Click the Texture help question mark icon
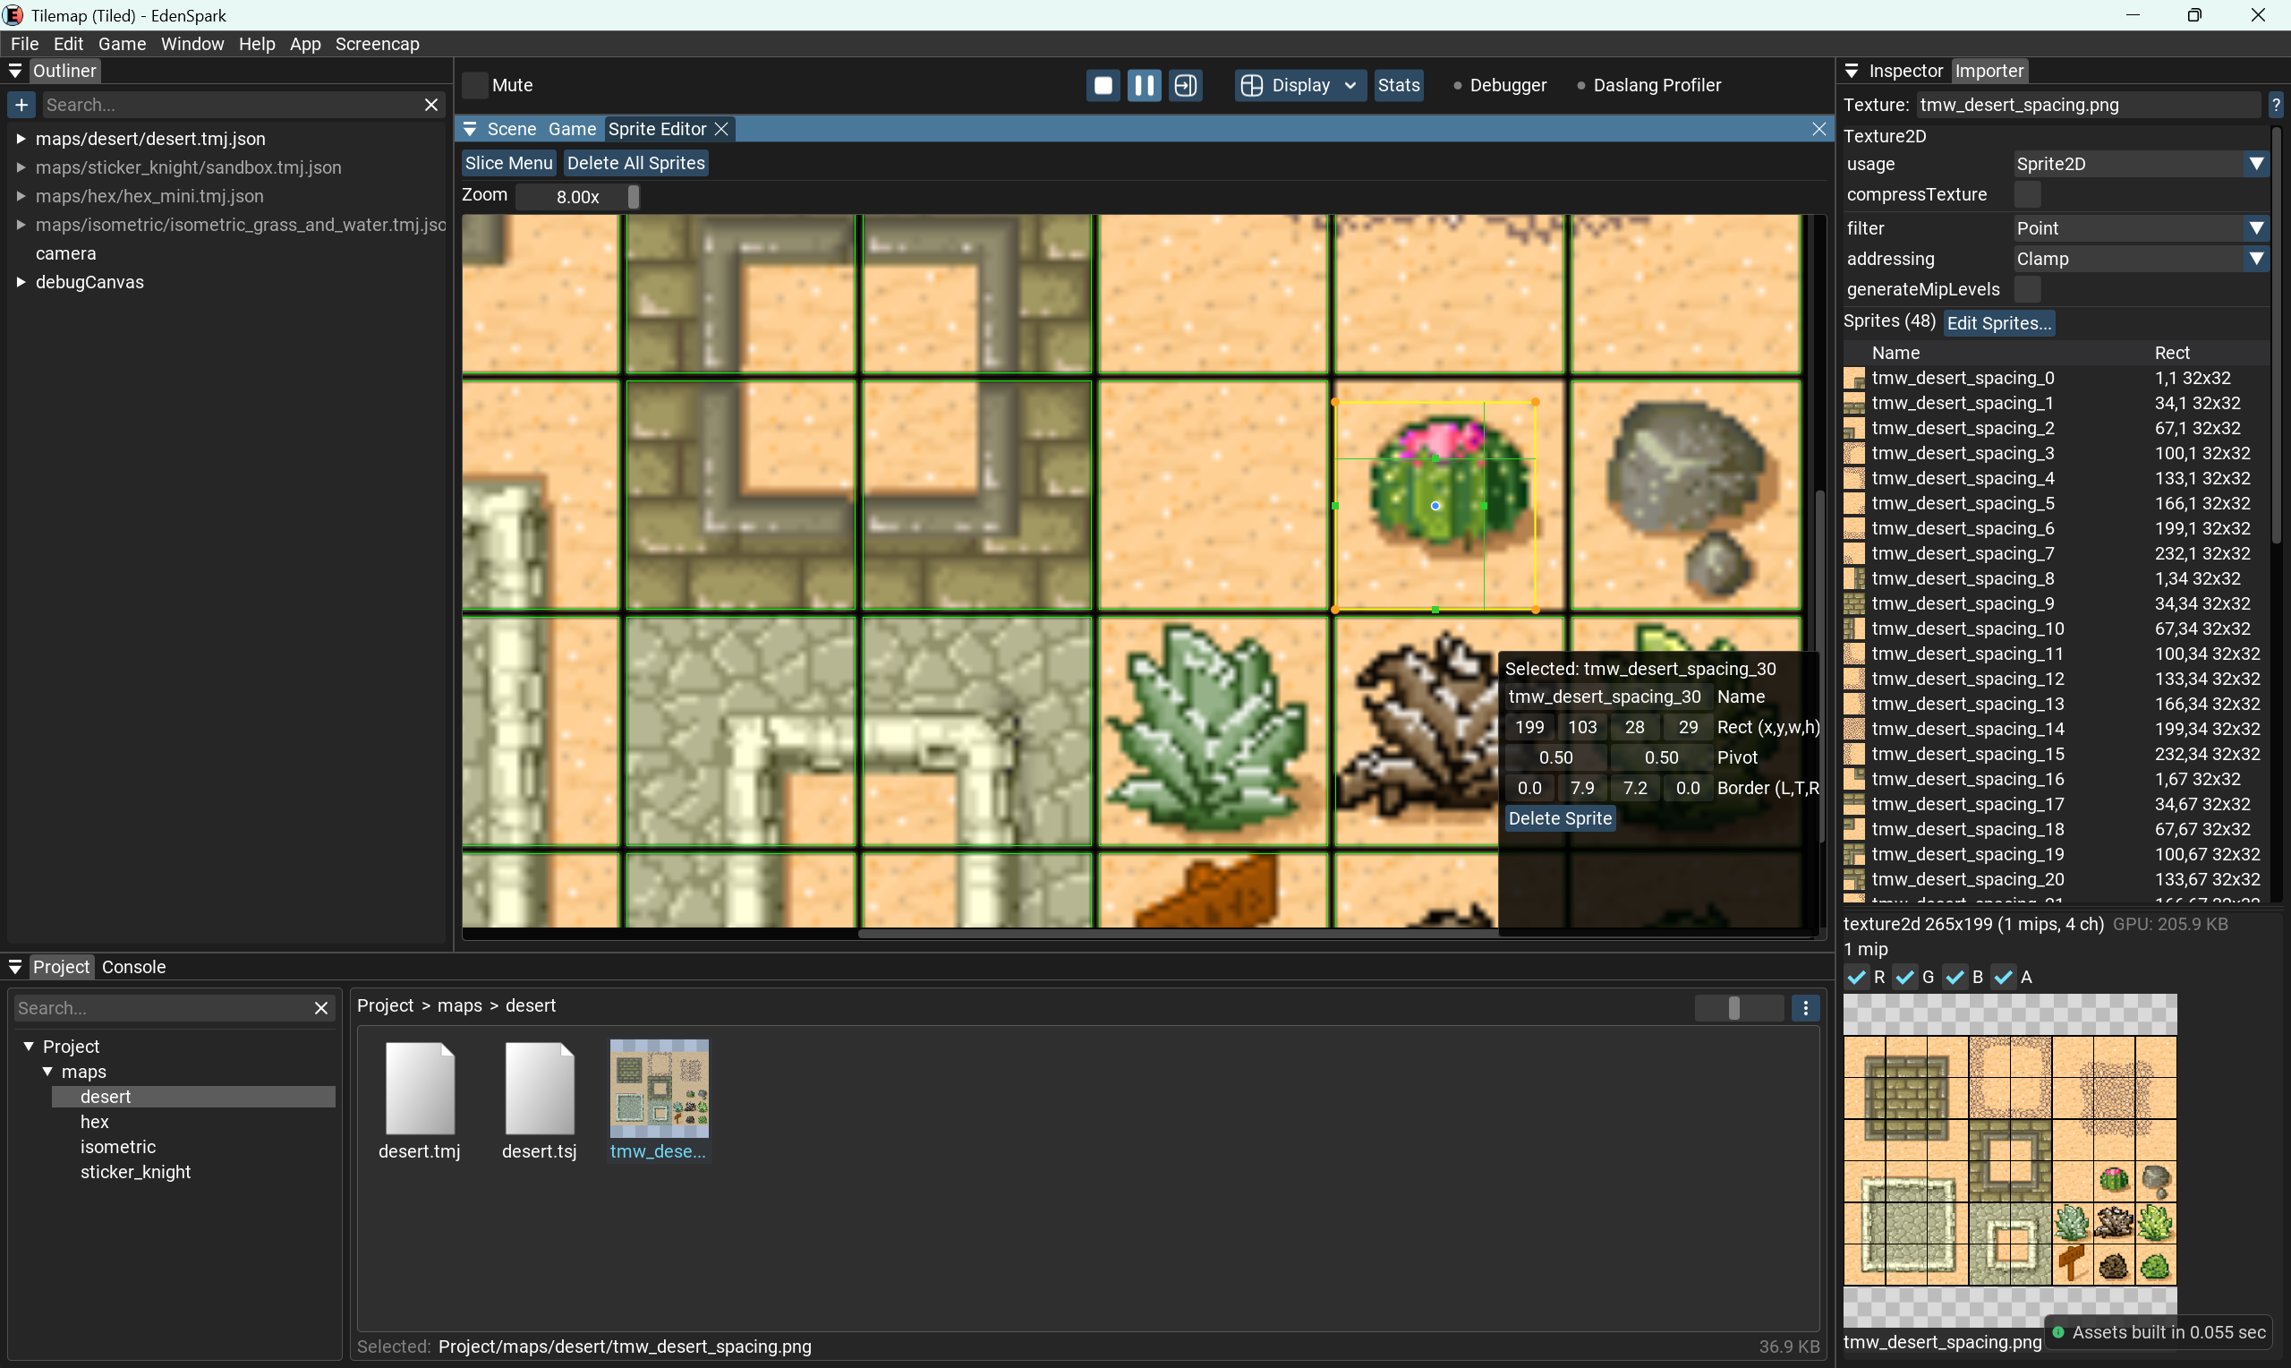 (2276, 105)
